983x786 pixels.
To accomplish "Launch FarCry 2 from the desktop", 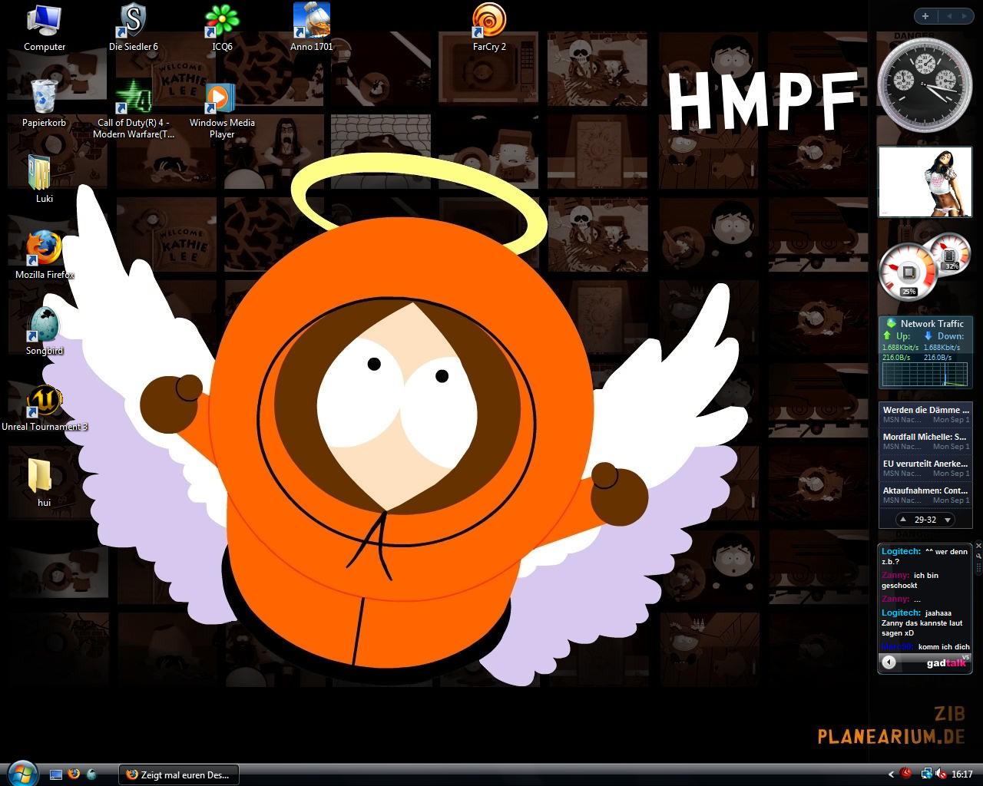I will tap(488, 21).
